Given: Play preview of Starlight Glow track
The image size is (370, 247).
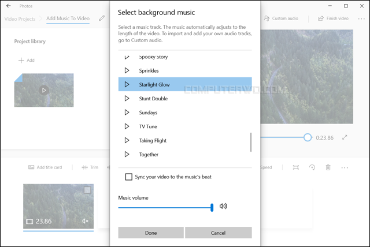Looking at the screenshot, I should pyautogui.click(x=127, y=85).
